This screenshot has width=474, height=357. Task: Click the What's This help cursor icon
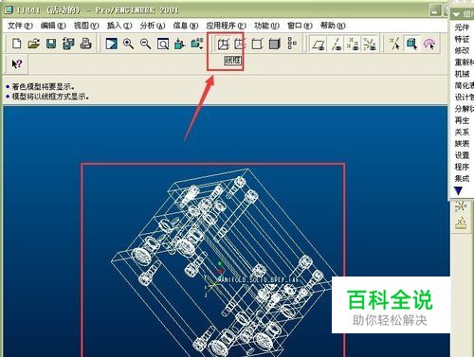(x=16, y=64)
